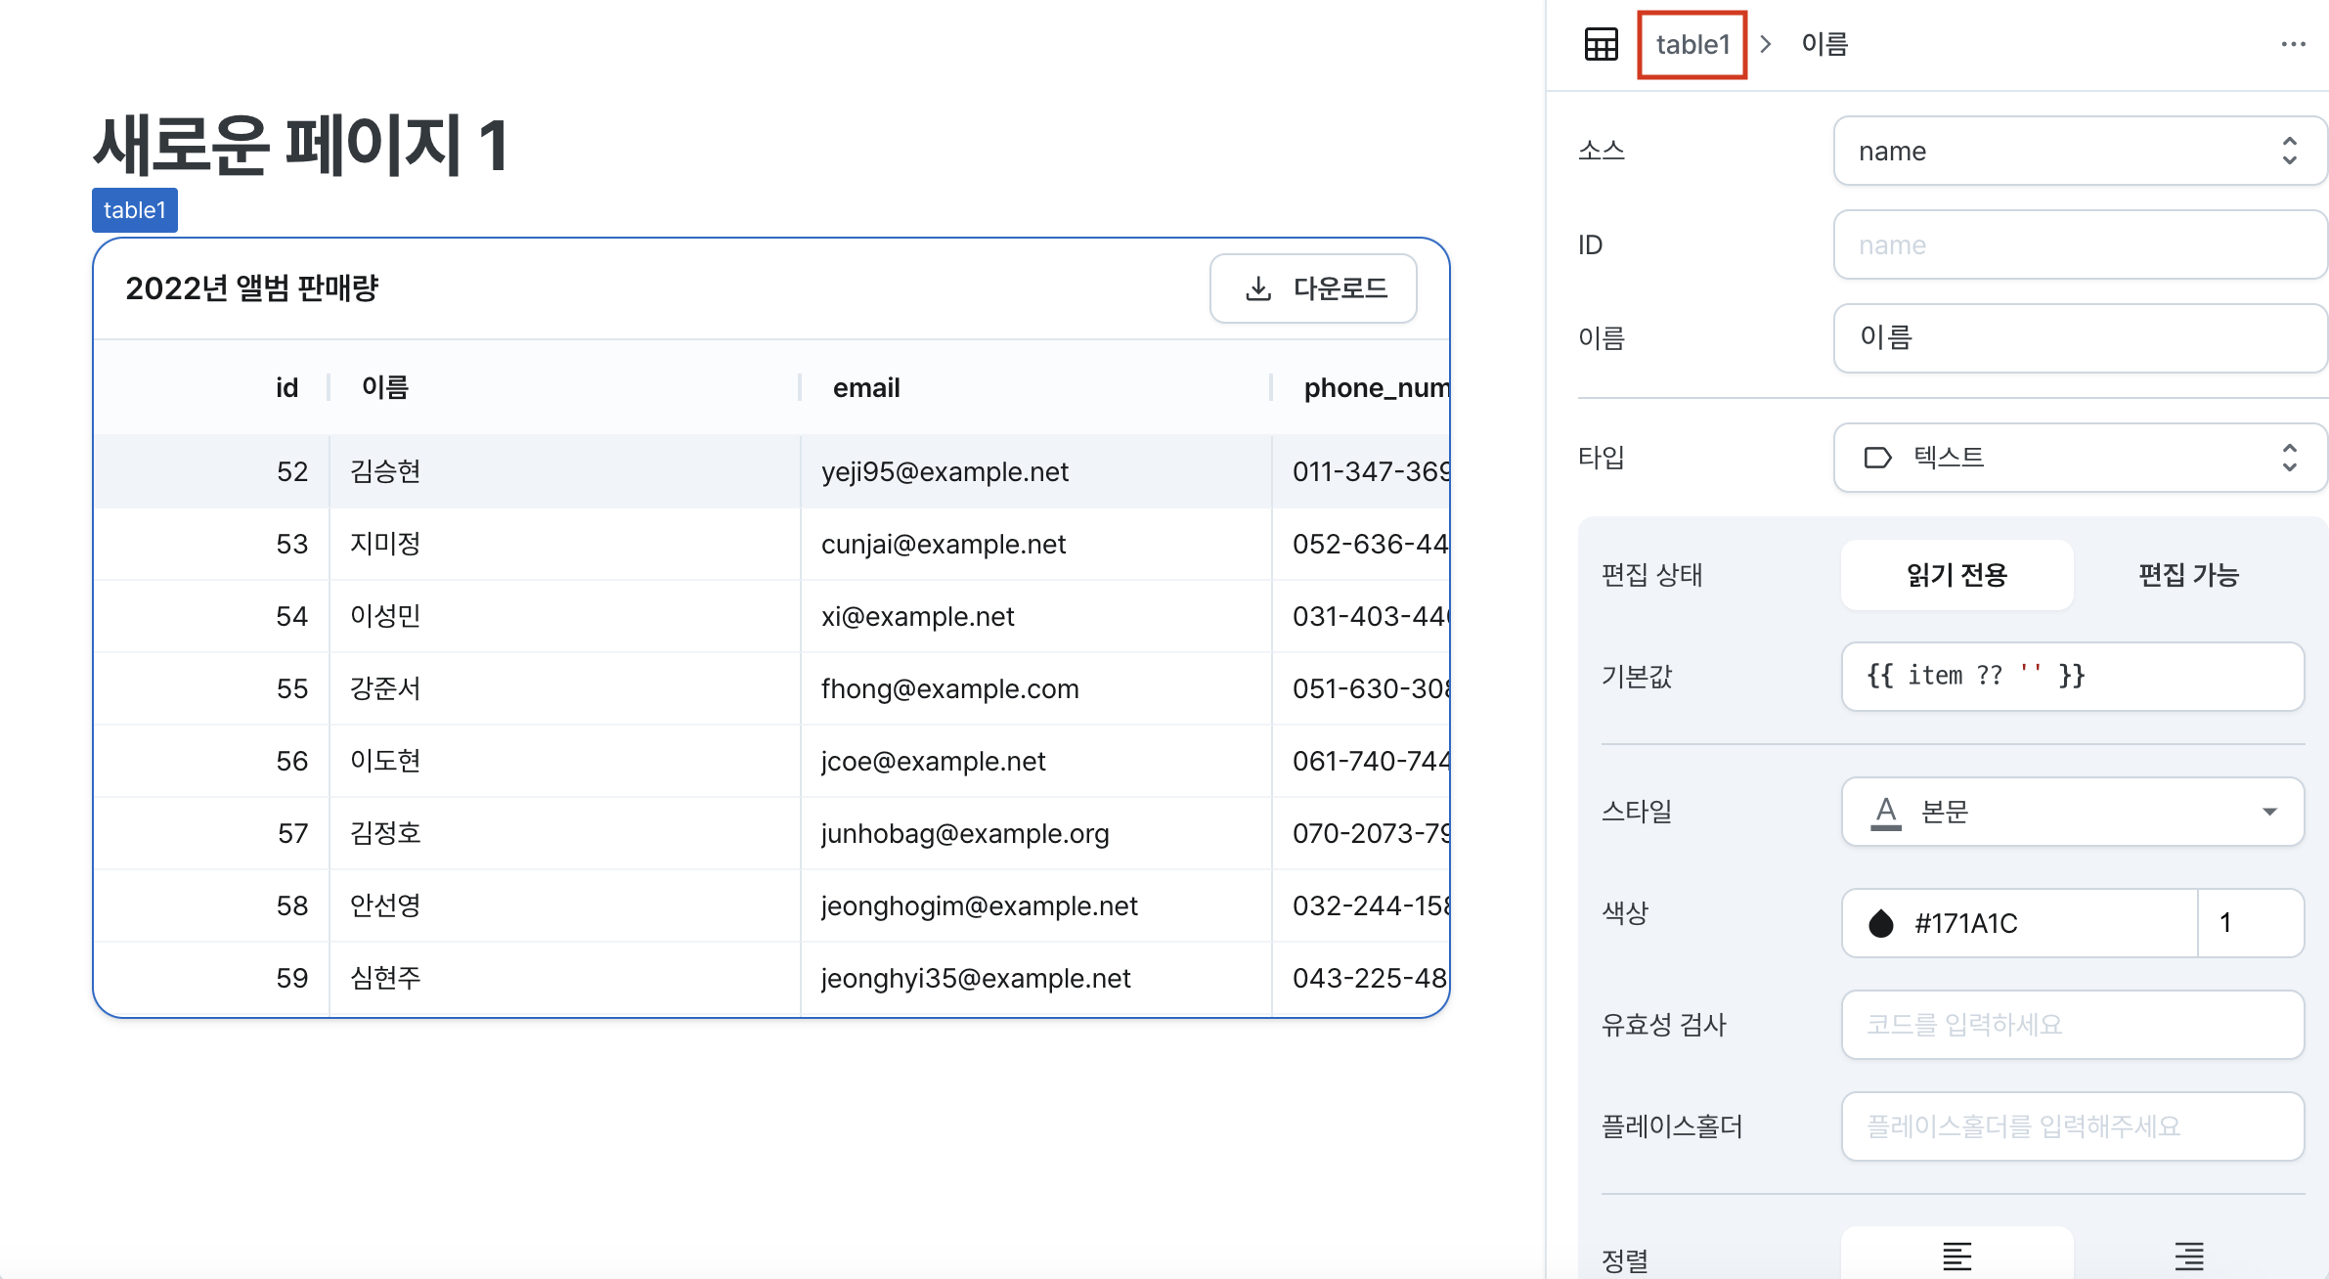The image size is (2329, 1279).
Task: Click the breadcrumb chevron after table1
Action: pyautogui.click(x=1766, y=44)
